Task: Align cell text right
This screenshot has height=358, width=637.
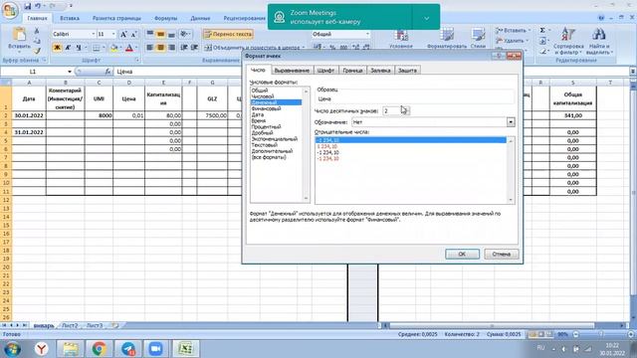Action: 171,48
